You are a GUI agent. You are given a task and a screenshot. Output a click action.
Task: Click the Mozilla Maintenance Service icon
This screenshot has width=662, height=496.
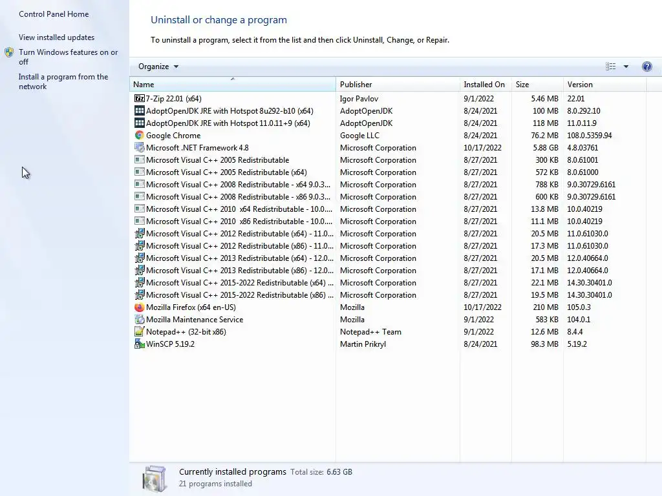pyautogui.click(x=140, y=319)
